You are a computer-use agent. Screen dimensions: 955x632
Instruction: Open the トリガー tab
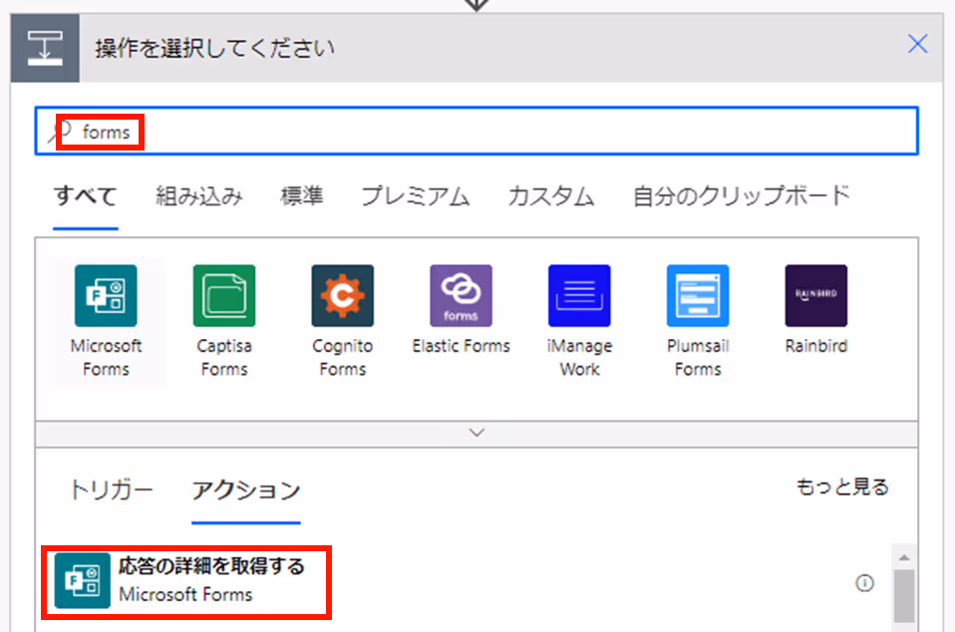[x=111, y=490]
